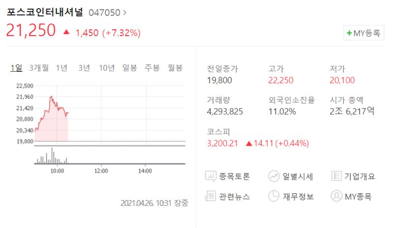
Task: Click the 포스코인터내셔널 stock name link
Action: tap(45, 12)
